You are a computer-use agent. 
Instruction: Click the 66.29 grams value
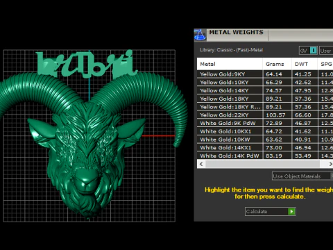tap(274, 83)
